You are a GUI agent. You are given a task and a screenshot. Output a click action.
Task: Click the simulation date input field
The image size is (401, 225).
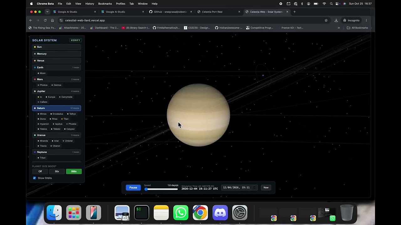(x=239, y=187)
